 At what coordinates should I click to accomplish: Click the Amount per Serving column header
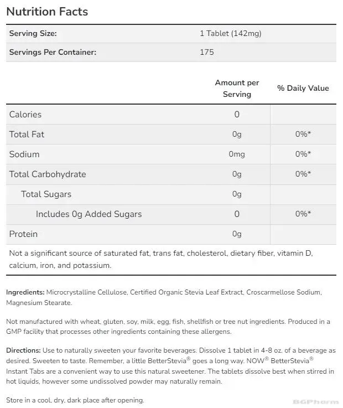[237, 89]
